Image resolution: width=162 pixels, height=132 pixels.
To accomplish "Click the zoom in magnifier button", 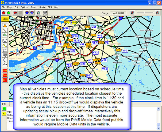I will [x=132, y=13].
